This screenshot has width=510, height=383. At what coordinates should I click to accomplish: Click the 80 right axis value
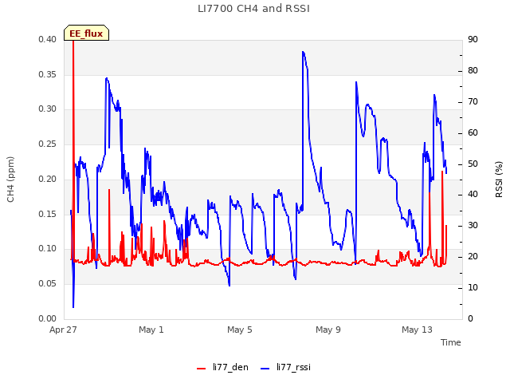tap(473, 71)
